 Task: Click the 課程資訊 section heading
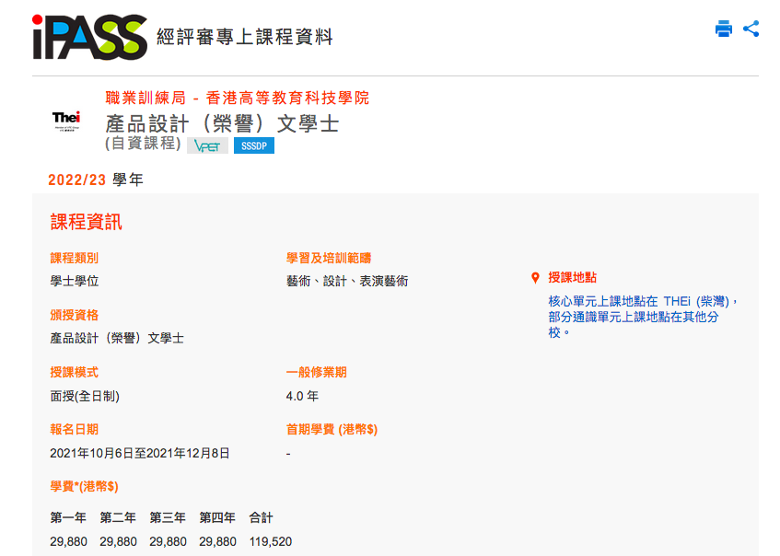87,222
